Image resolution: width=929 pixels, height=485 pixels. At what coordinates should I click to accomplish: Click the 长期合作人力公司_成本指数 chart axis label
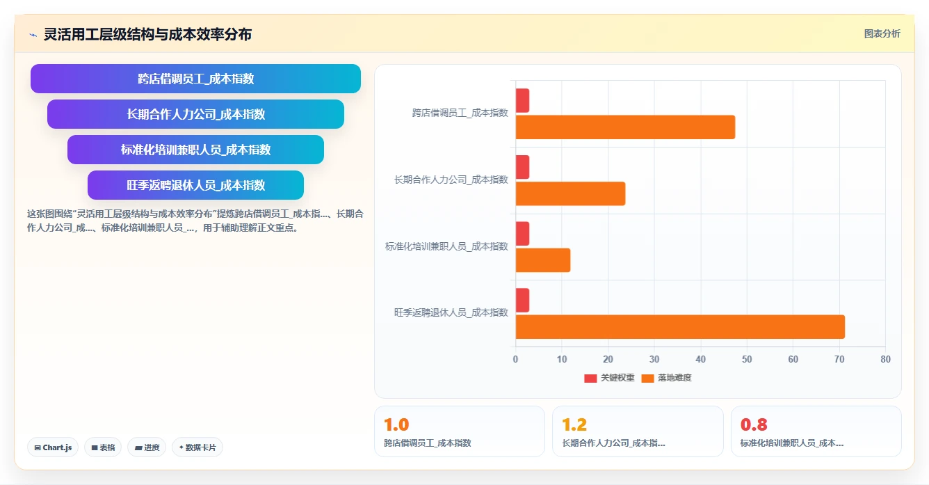451,180
